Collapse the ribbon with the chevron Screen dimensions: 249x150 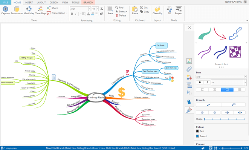247,20
